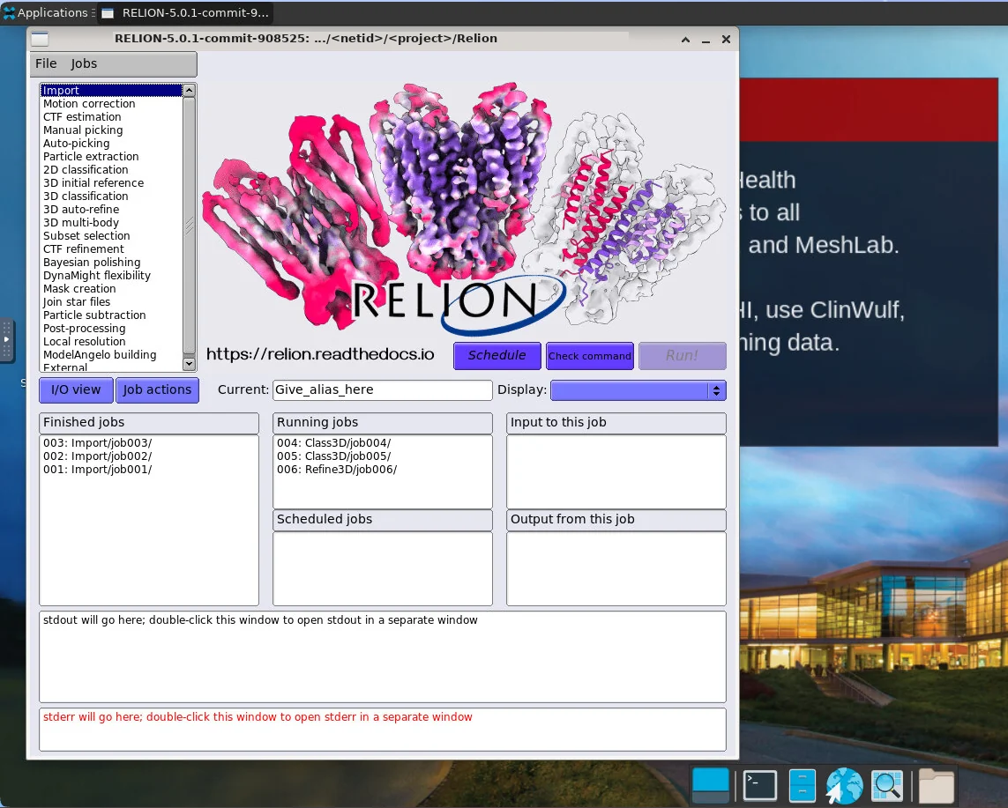The width and height of the screenshot is (1008, 808).
Task: Select Local resolution job type
Action: 111,342
